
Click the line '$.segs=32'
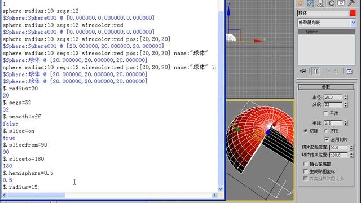pos(17,103)
